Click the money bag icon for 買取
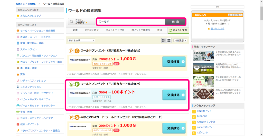The width and height of the screenshot is (263, 136). tap(18, 74)
